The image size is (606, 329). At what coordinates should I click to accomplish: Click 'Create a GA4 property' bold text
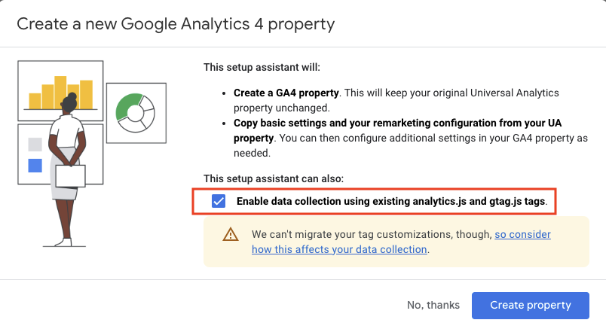click(x=286, y=93)
